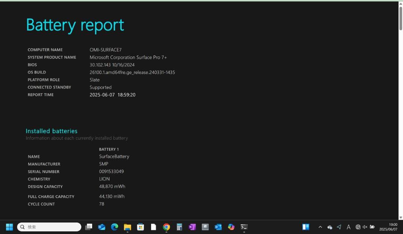Open Microsoft Edge browser
The width and height of the screenshot is (403, 234).
tap(115, 227)
